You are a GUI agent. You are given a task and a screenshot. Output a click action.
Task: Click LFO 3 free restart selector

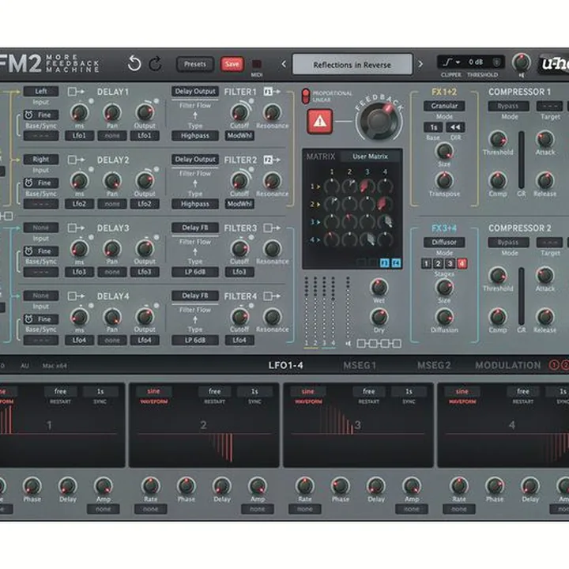tap(369, 391)
